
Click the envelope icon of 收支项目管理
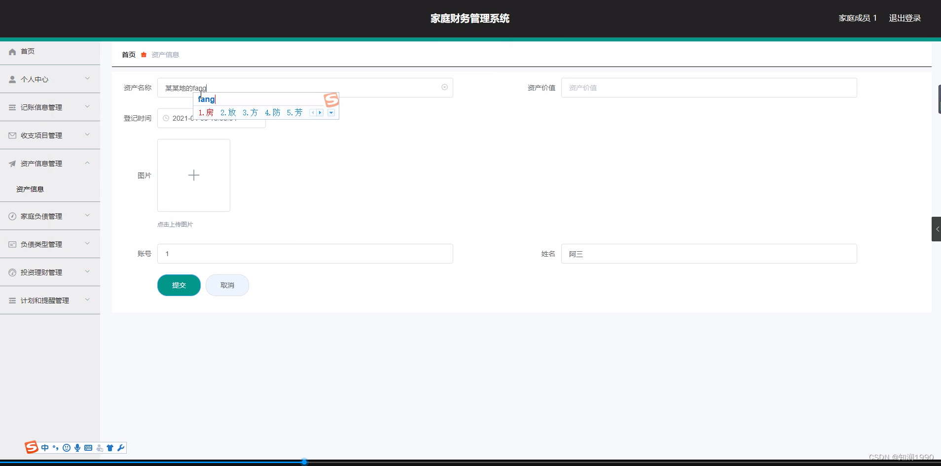coord(12,135)
